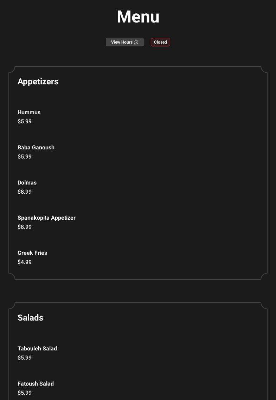Image resolution: width=276 pixels, height=400 pixels.
Task: Click the price under Dolmas
Action: click(25, 192)
